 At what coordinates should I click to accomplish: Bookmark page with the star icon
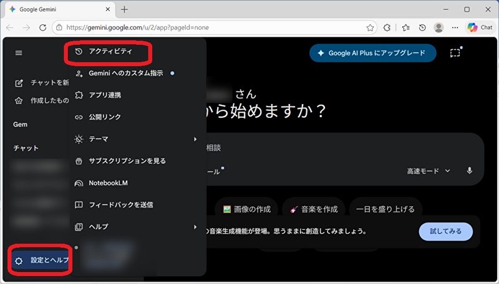click(x=370, y=27)
